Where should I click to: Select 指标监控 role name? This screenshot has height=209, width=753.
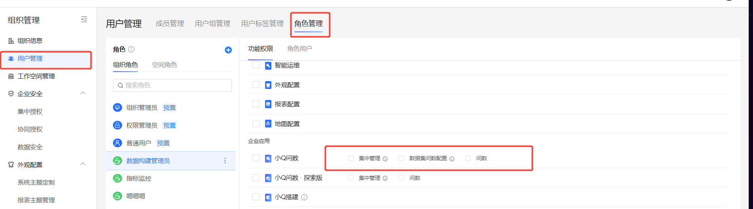pos(139,179)
